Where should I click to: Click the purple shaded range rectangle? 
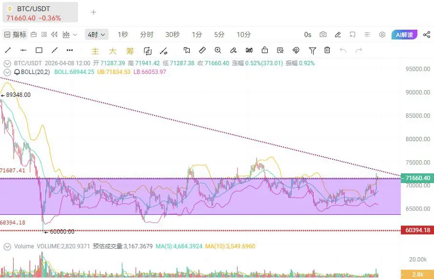pyautogui.click(x=200, y=196)
